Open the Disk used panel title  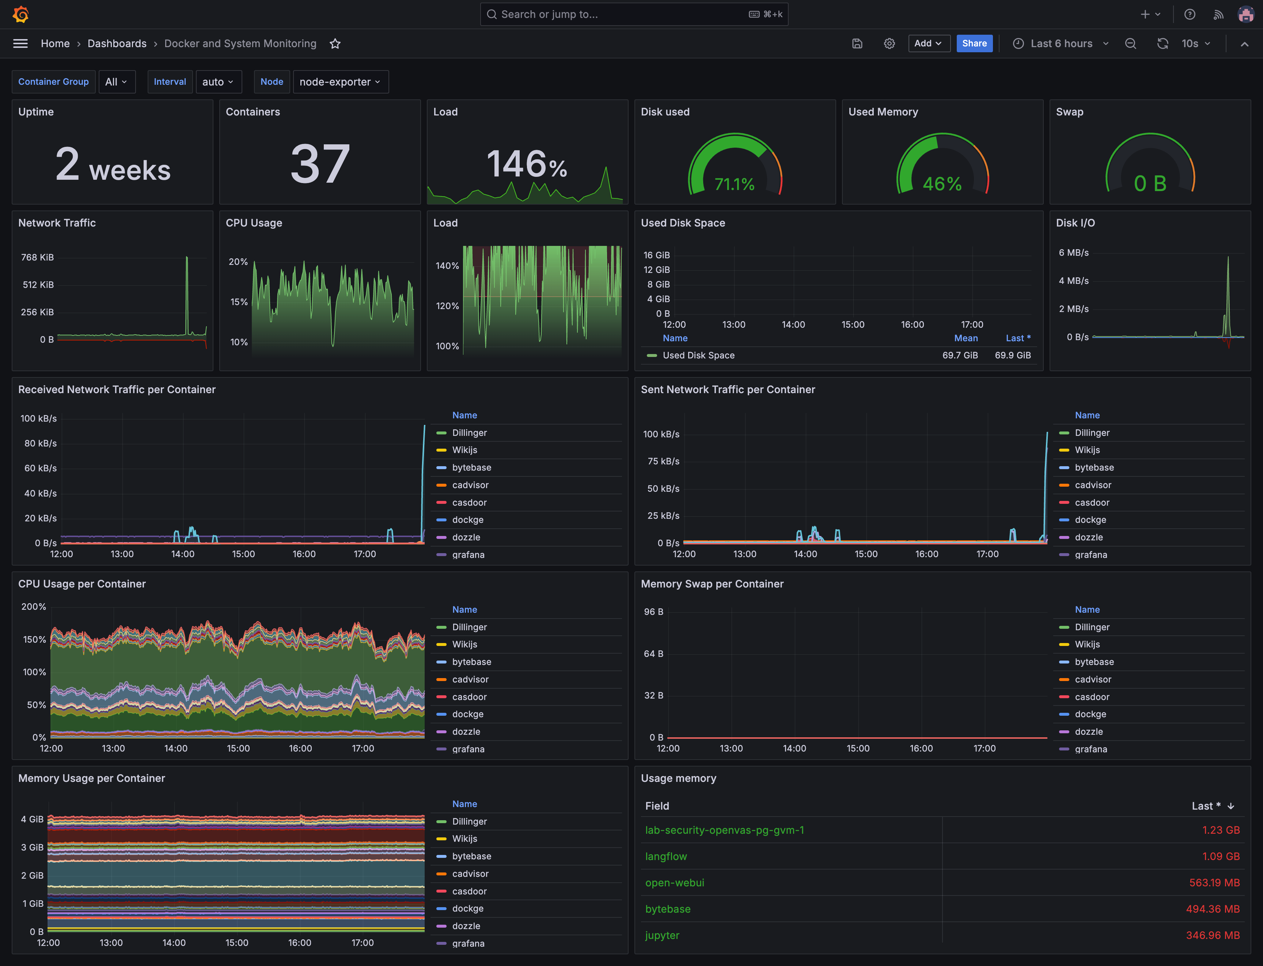pyautogui.click(x=665, y=111)
